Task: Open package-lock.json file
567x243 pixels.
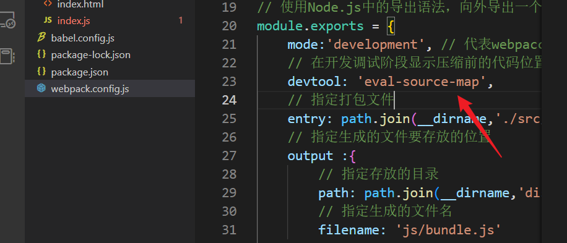Action: [91, 55]
